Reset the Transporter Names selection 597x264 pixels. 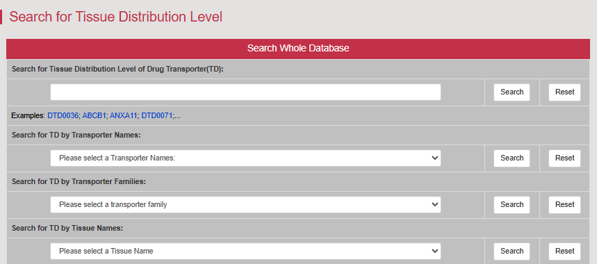coord(564,158)
